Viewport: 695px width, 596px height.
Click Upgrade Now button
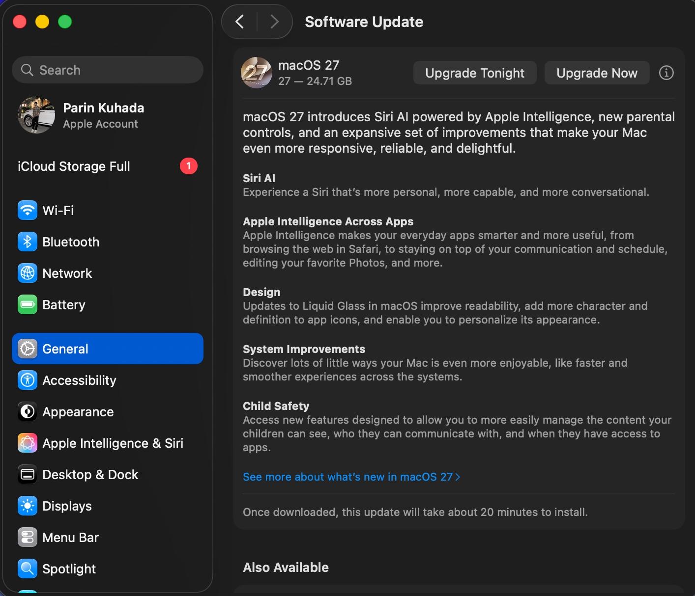[x=597, y=73]
